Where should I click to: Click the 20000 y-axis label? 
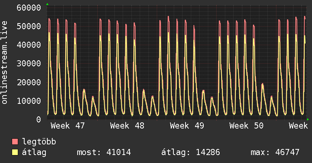[x=29, y=82]
